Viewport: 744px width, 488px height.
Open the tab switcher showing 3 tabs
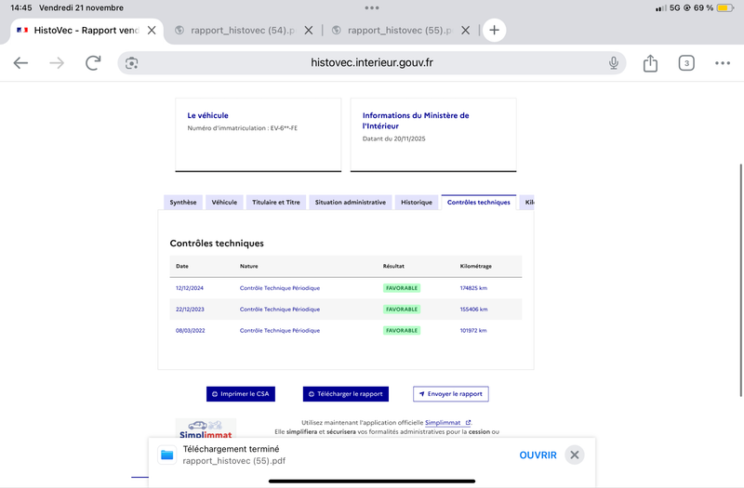coord(686,62)
